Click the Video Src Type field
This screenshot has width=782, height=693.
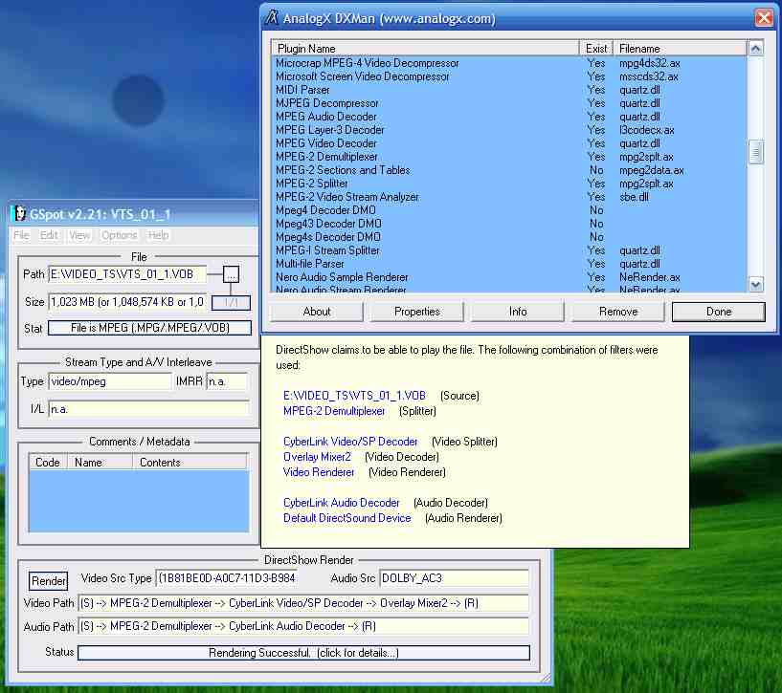pyautogui.click(x=227, y=578)
